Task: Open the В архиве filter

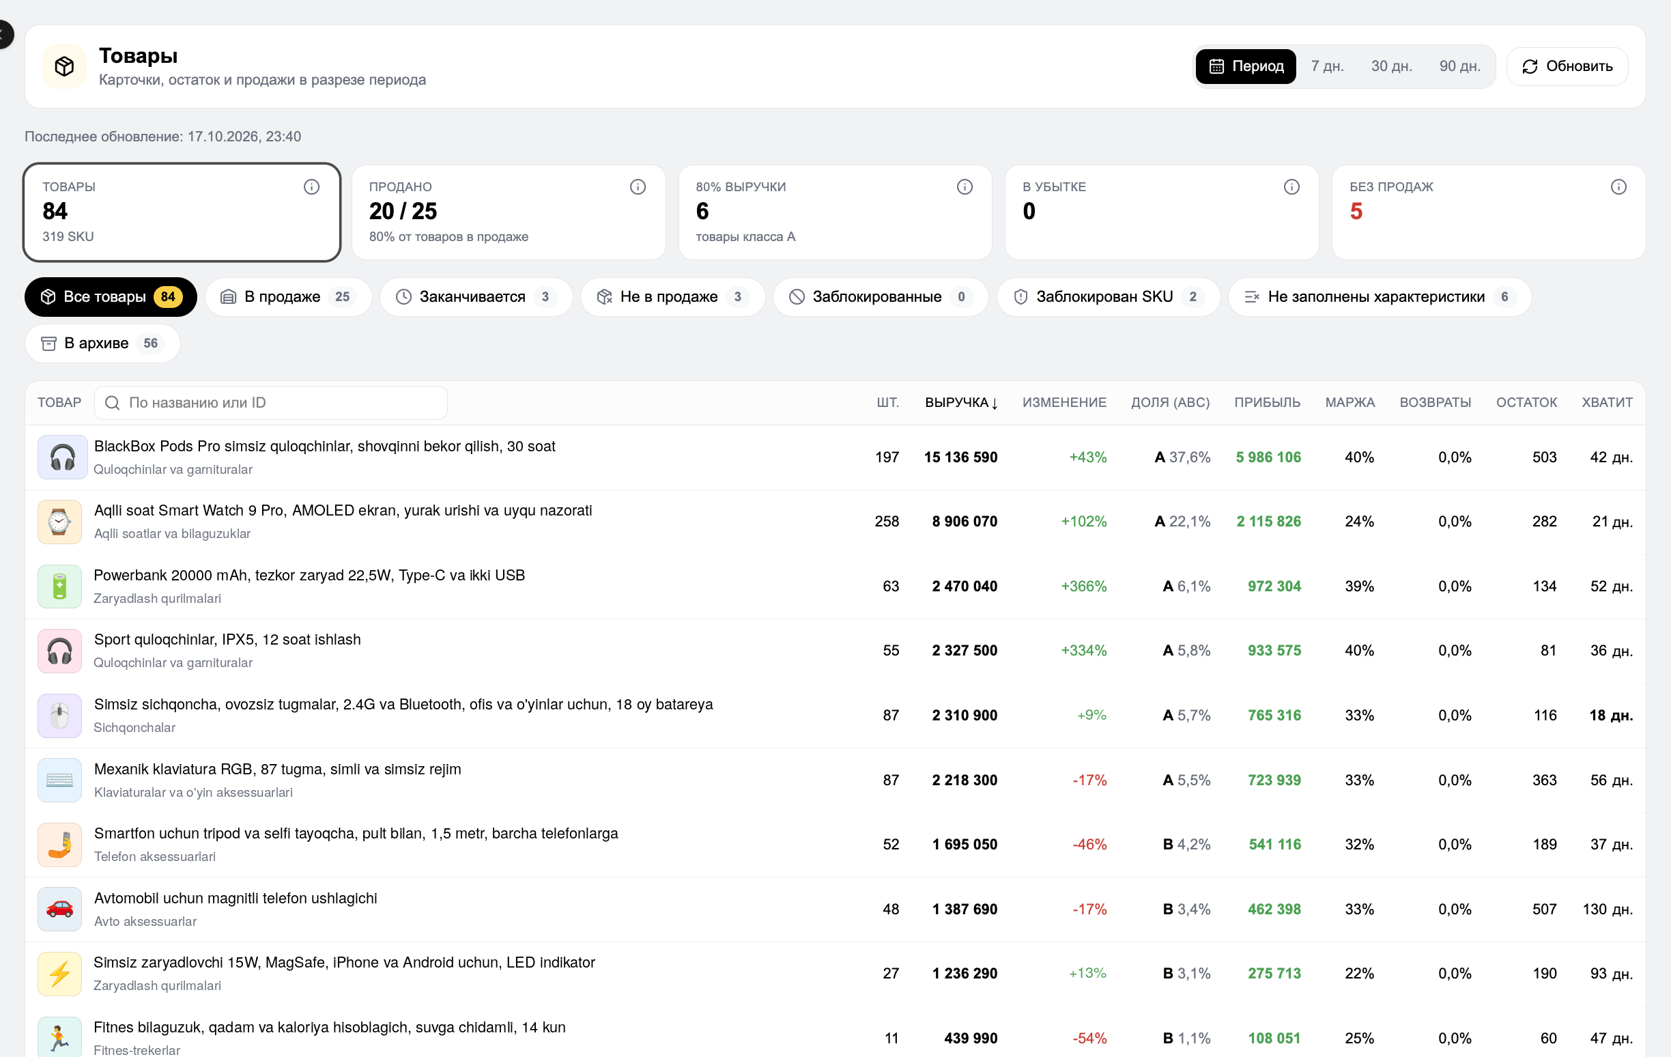Action: click(x=102, y=343)
